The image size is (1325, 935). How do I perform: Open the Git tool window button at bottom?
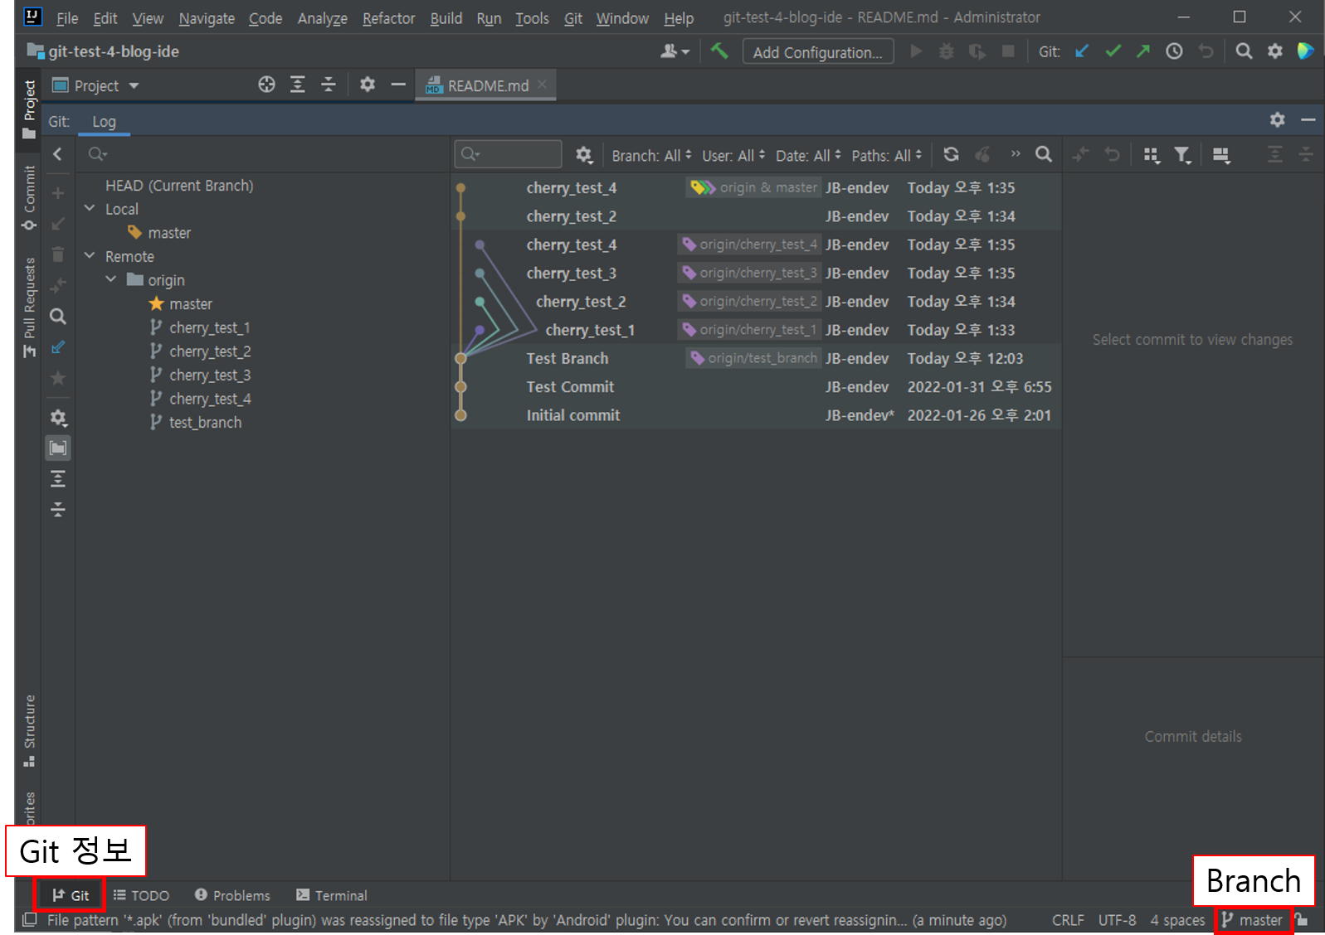tap(71, 895)
